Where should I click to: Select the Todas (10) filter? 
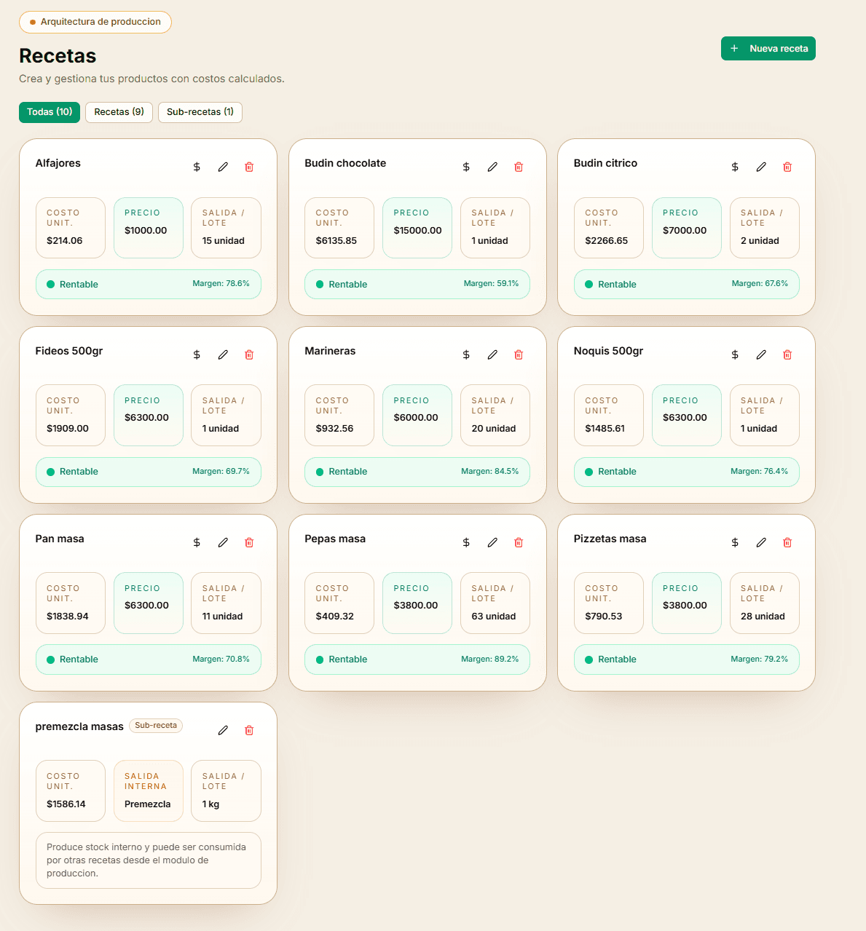49,112
